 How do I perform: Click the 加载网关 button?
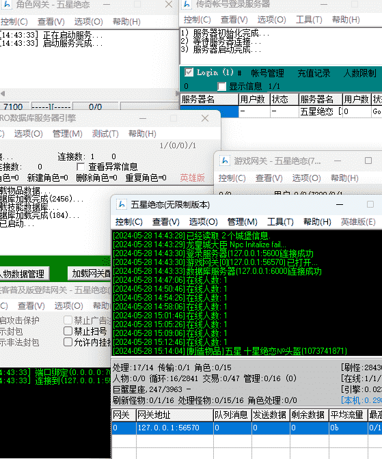point(90,273)
